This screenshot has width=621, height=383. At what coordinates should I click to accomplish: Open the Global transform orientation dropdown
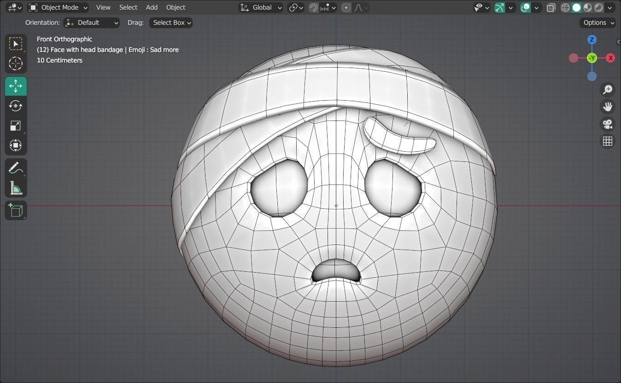(261, 7)
